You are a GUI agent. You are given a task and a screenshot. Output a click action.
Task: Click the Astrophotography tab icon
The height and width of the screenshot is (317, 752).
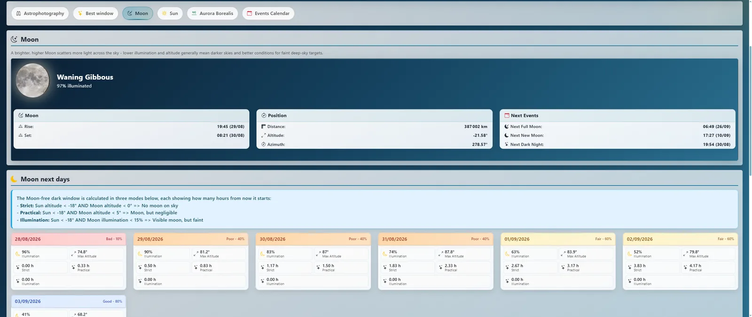coord(18,13)
